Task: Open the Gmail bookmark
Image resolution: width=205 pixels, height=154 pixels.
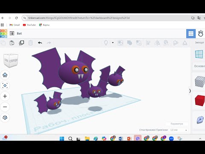Action: point(15,25)
